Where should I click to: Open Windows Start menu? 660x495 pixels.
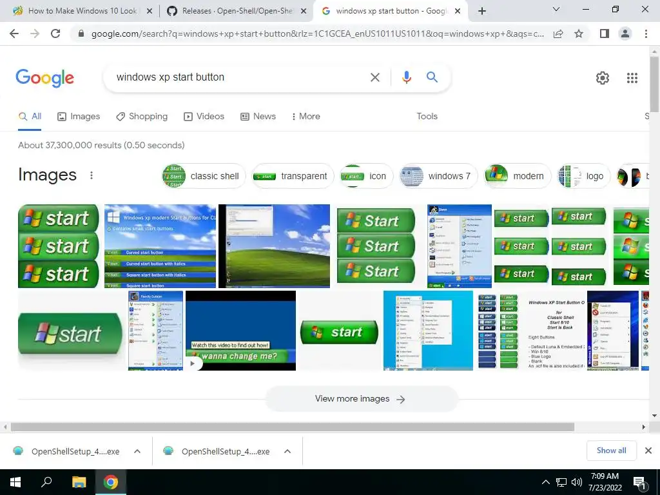coord(15,482)
